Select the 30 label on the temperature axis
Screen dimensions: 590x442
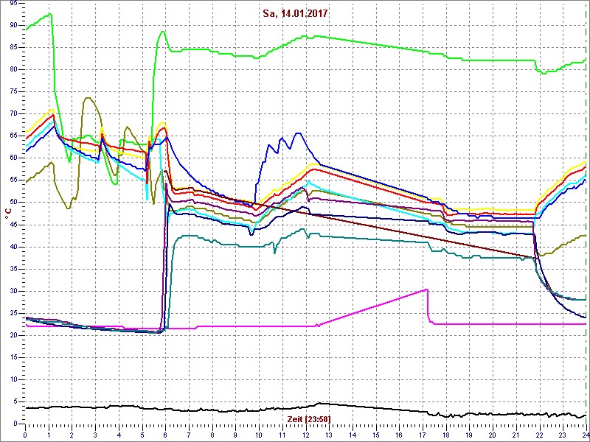coord(13,291)
